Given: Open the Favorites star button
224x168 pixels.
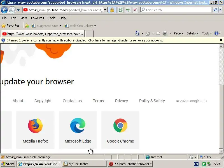Looking at the screenshot, I should tap(11, 25).
